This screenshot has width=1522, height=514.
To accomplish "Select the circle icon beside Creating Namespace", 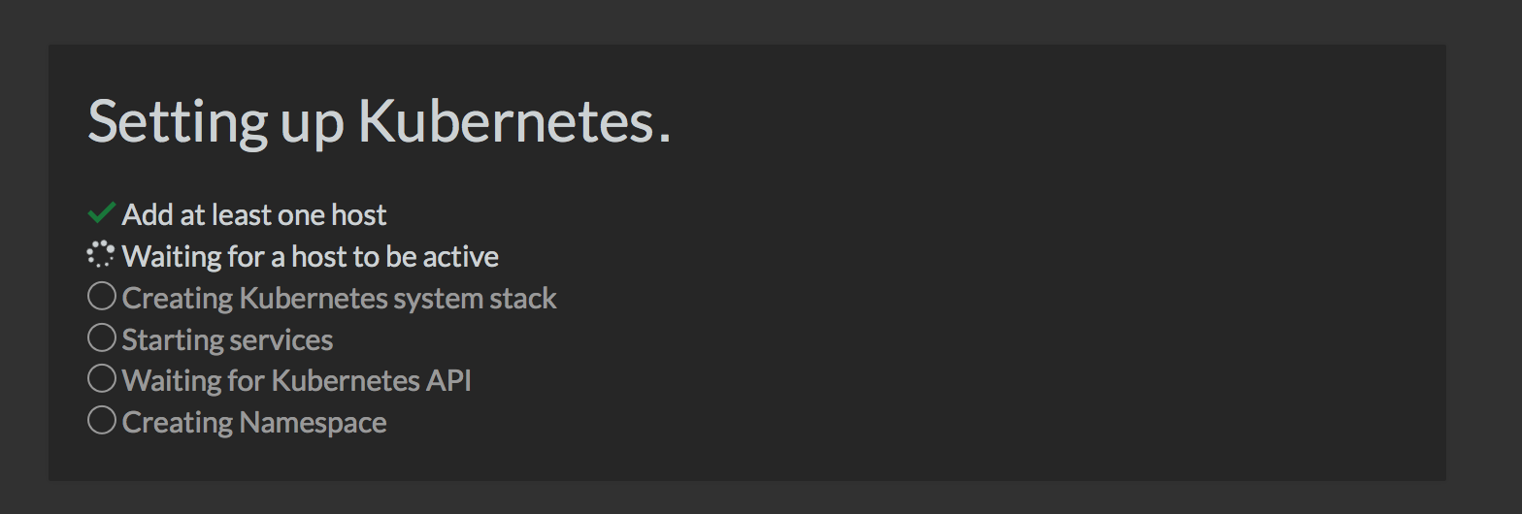I will click(102, 422).
